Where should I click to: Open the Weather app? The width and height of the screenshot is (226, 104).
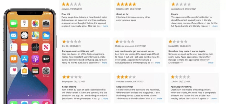click(46, 35)
